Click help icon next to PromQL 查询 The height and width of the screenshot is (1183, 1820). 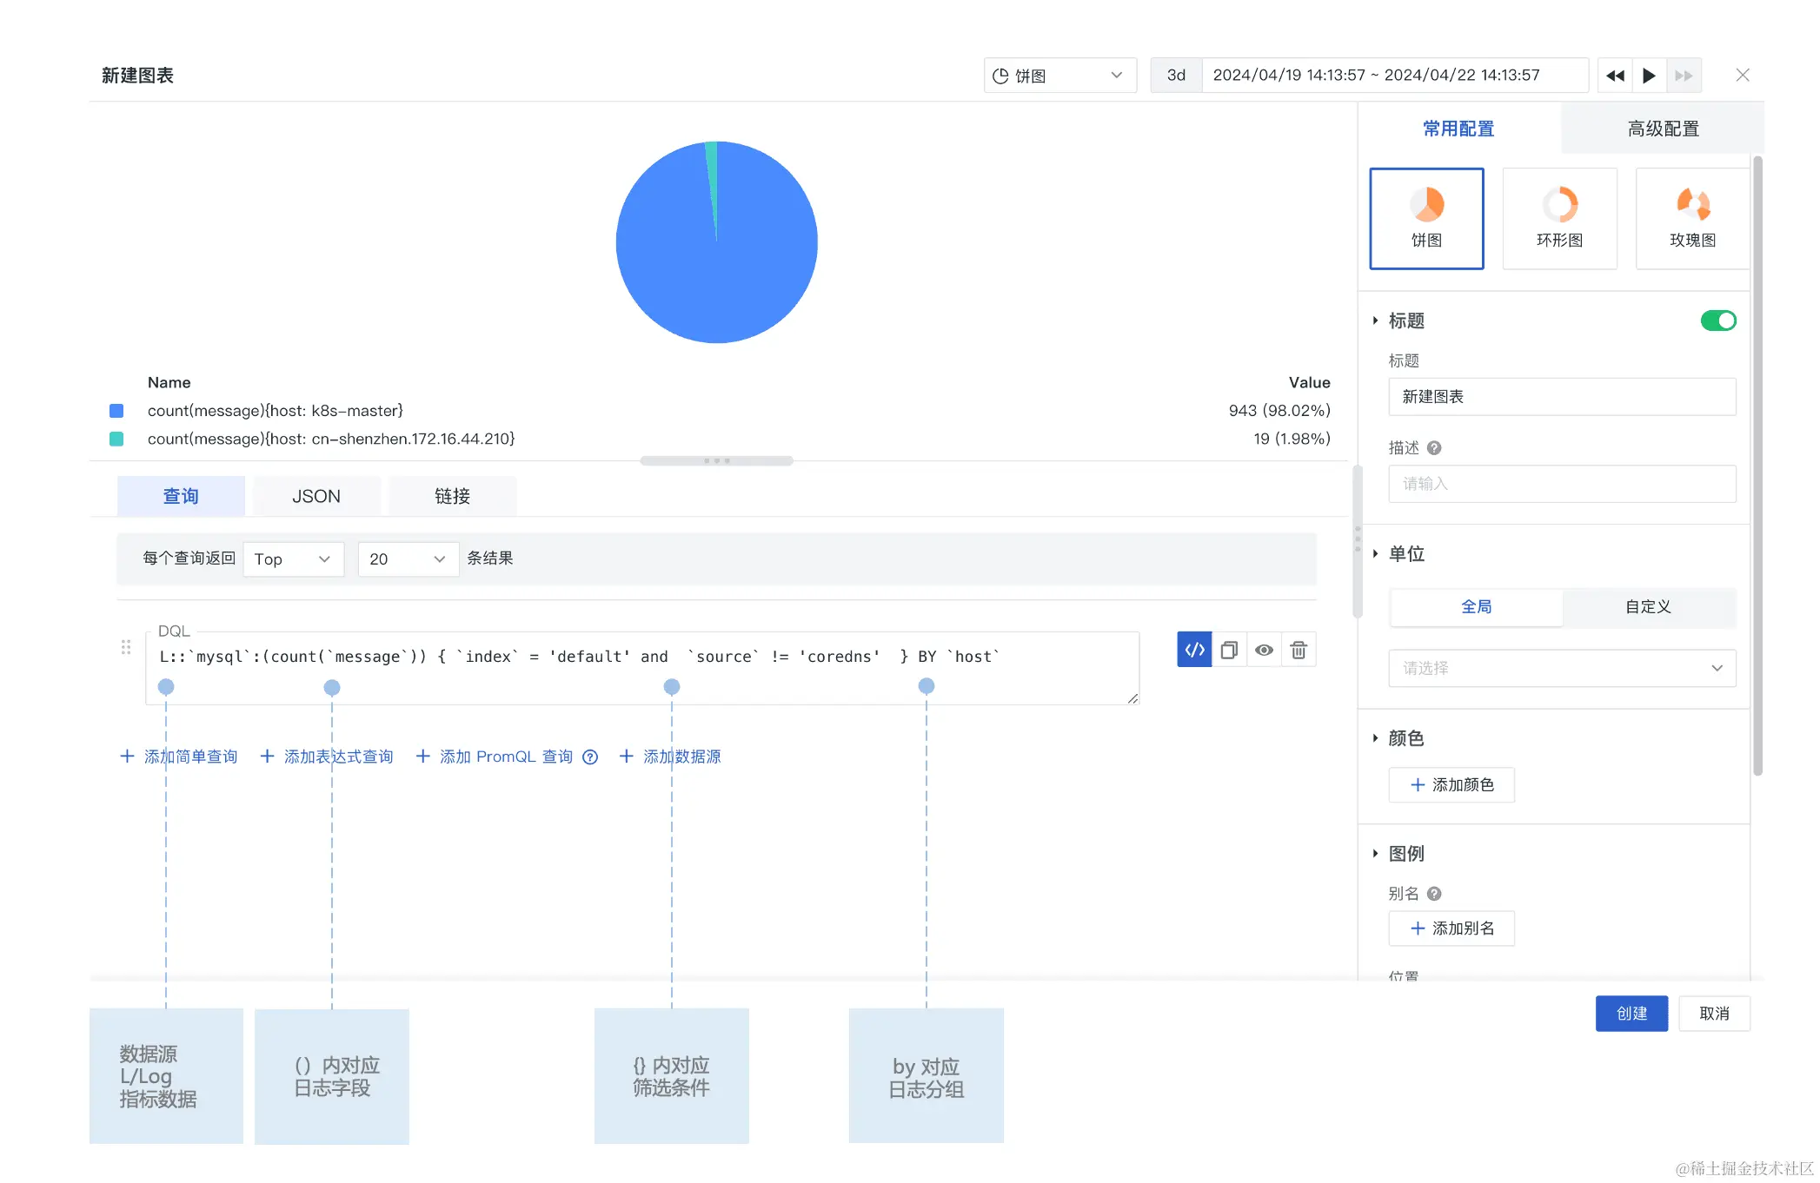click(x=590, y=757)
